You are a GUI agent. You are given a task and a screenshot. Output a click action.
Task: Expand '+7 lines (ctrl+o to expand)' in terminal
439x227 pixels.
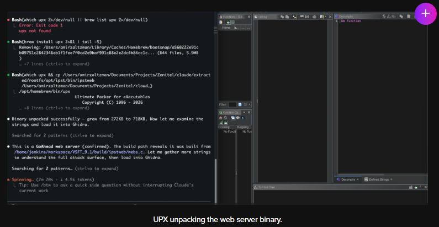coord(54,64)
